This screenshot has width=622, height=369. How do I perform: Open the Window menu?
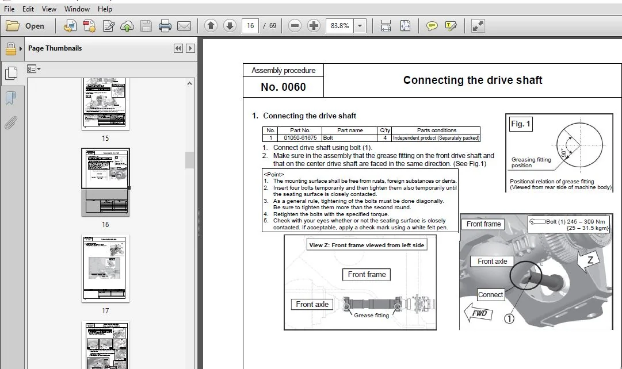pos(77,9)
